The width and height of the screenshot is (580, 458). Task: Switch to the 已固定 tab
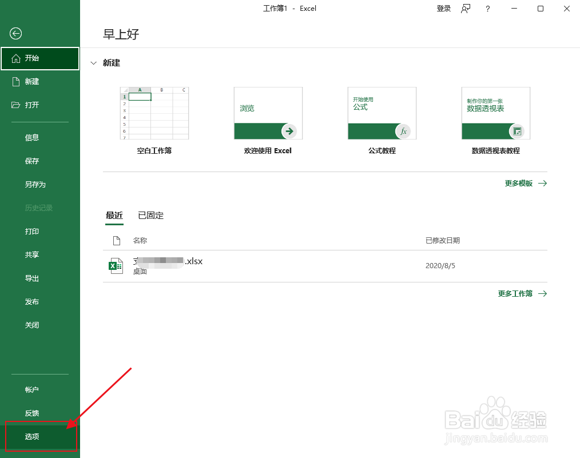tap(151, 216)
